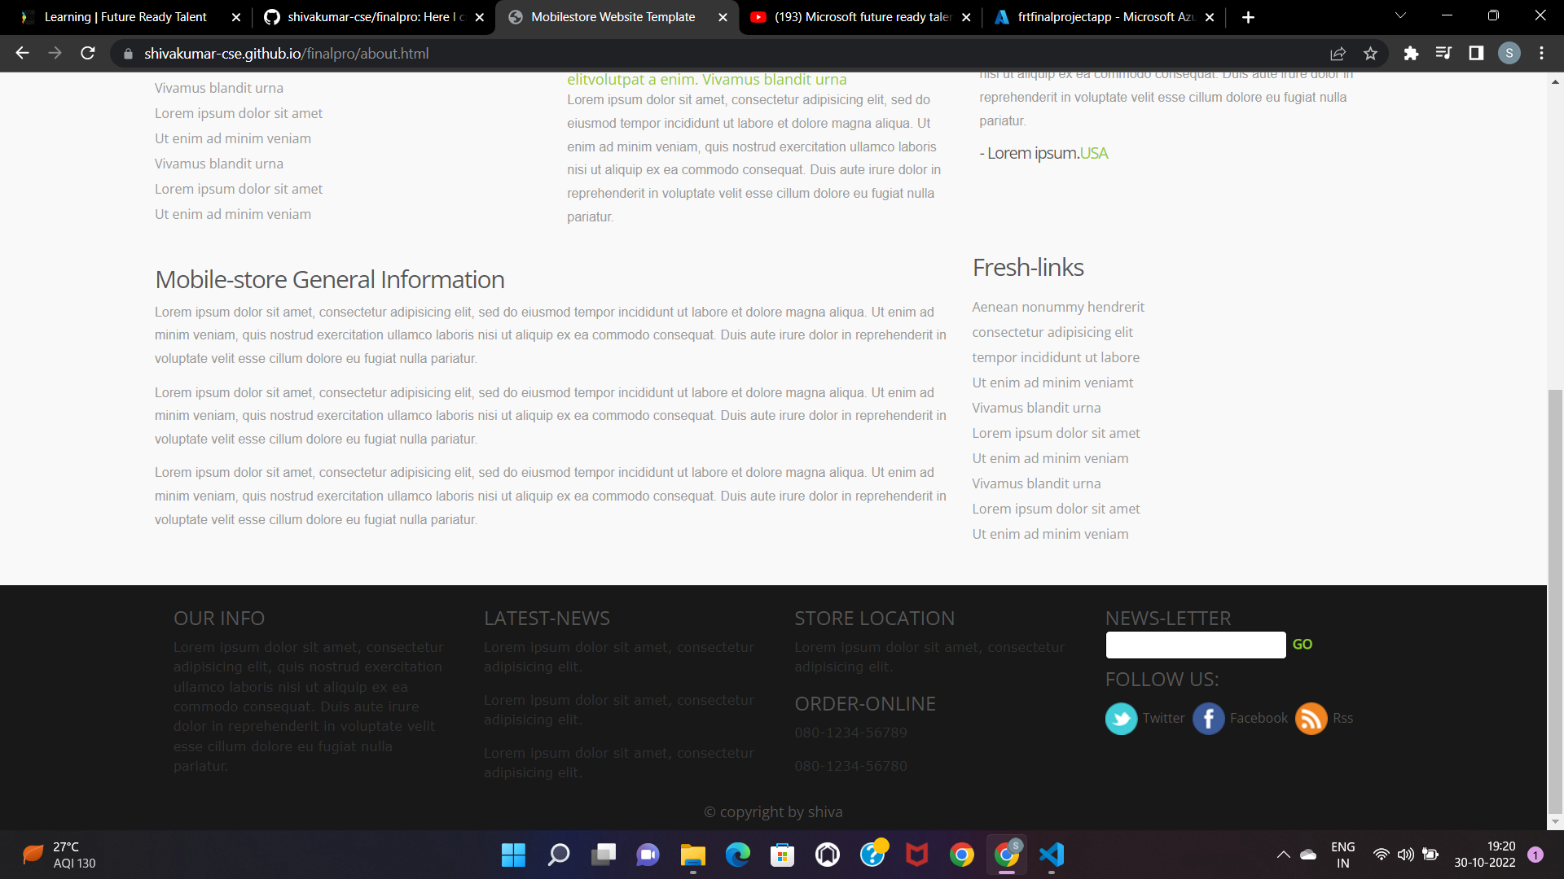Toggle the Chrome side panel
The width and height of the screenshot is (1564, 879).
[1475, 53]
